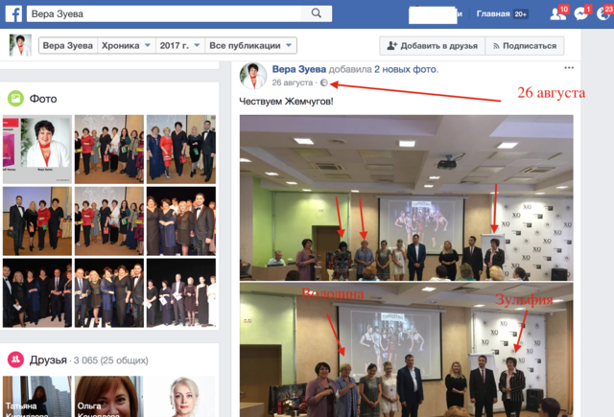Open the blonde woman friend thumbnail

point(181,396)
